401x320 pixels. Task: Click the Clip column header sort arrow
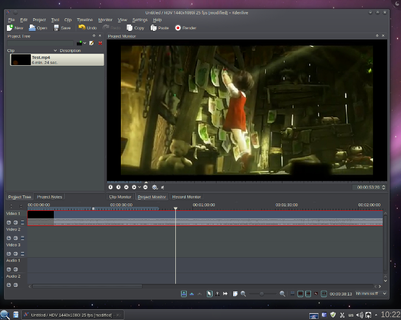[55, 50]
